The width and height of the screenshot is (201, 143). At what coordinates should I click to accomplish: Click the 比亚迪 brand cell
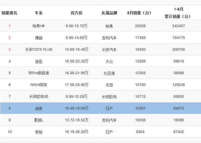109,73
